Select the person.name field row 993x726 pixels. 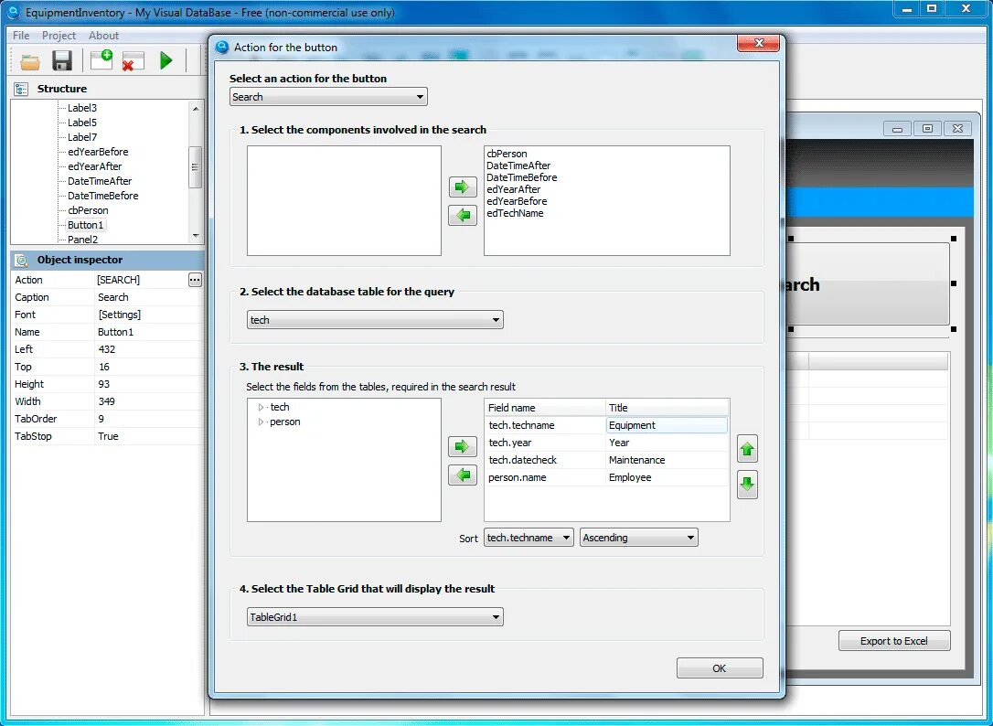pyautogui.click(x=607, y=477)
